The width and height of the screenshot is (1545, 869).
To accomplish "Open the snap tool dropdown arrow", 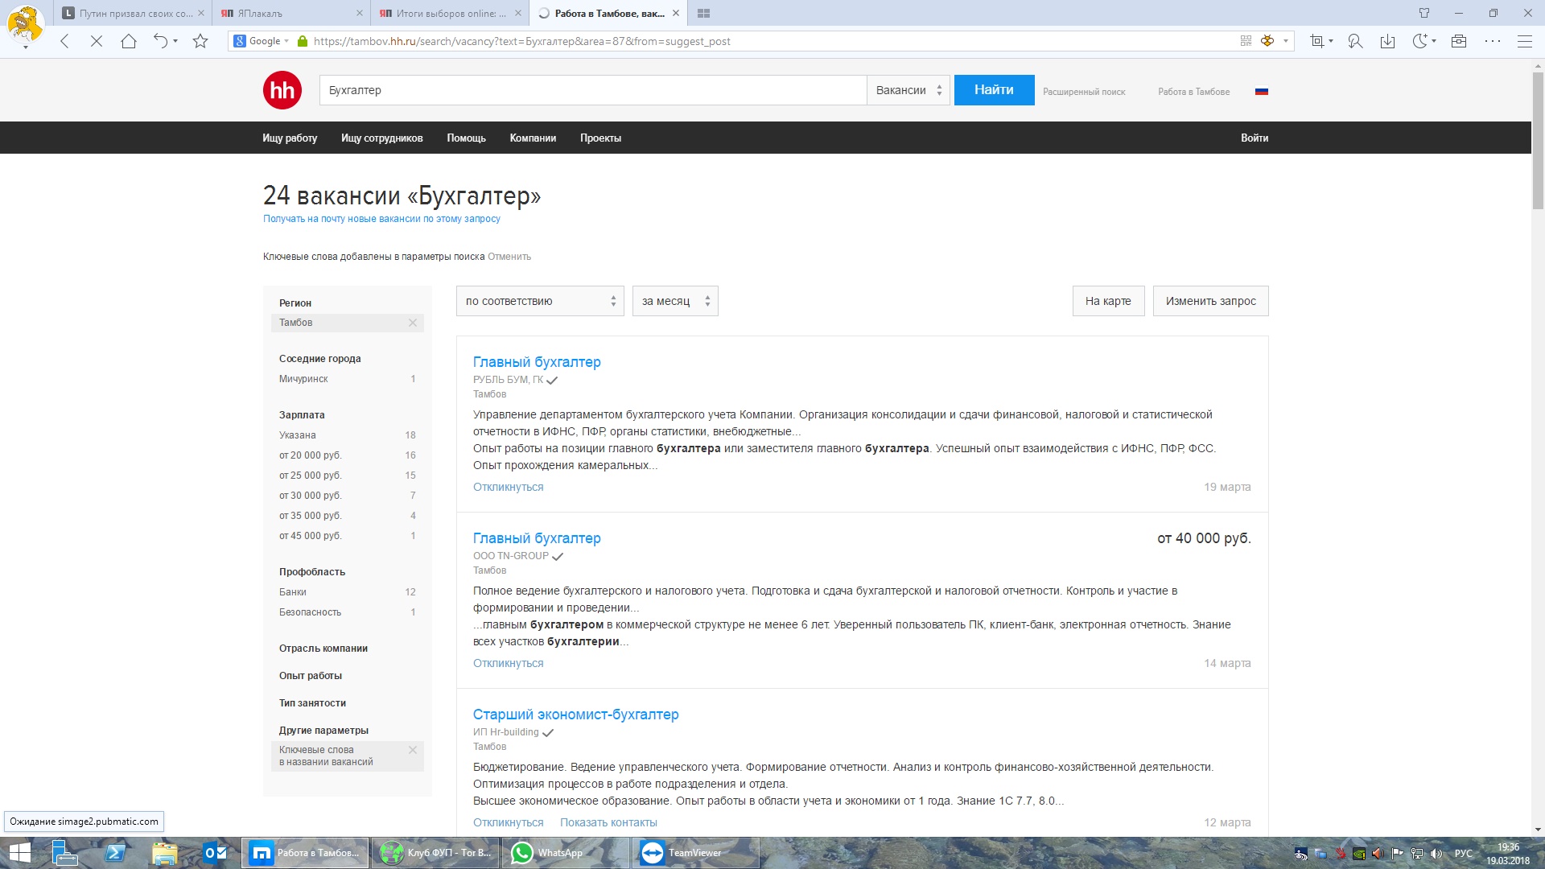I will 1331,41.
